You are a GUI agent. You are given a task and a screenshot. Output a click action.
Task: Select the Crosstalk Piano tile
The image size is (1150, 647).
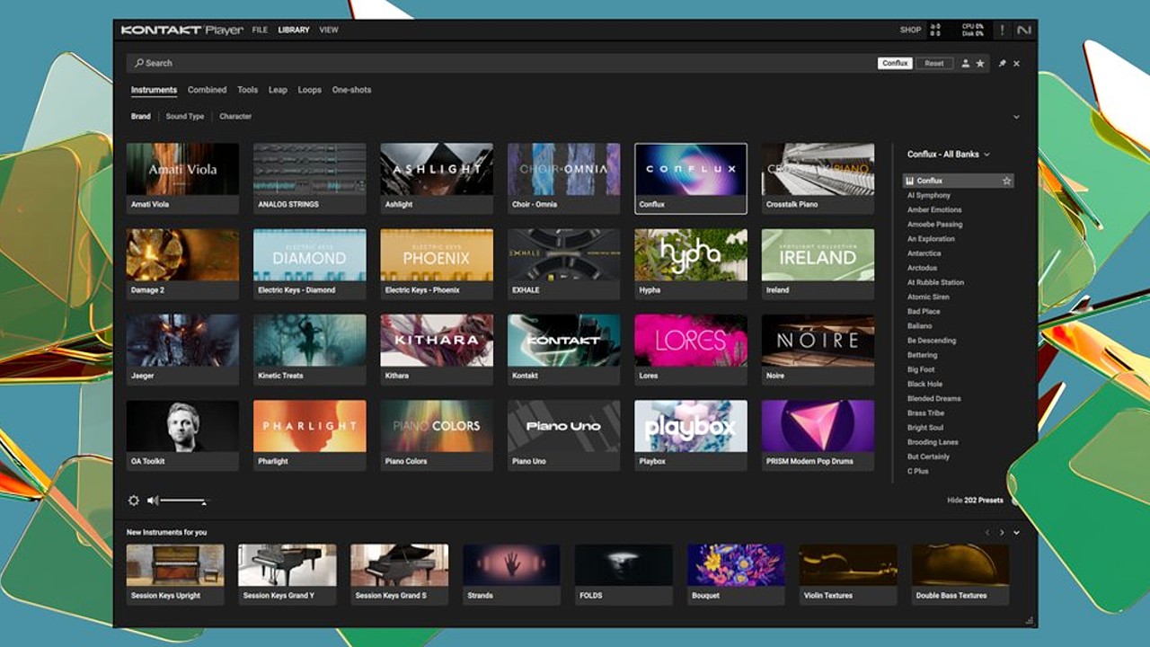[818, 178]
